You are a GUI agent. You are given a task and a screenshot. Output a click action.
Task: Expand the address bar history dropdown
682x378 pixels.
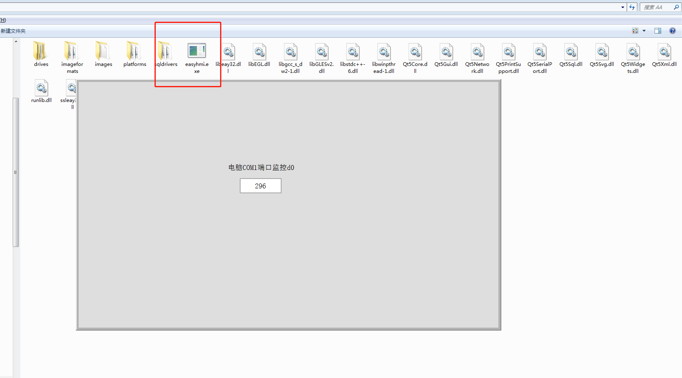pos(623,7)
